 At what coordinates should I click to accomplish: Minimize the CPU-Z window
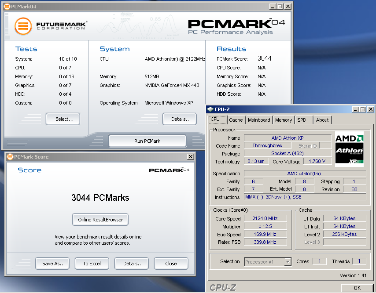click(x=355, y=109)
